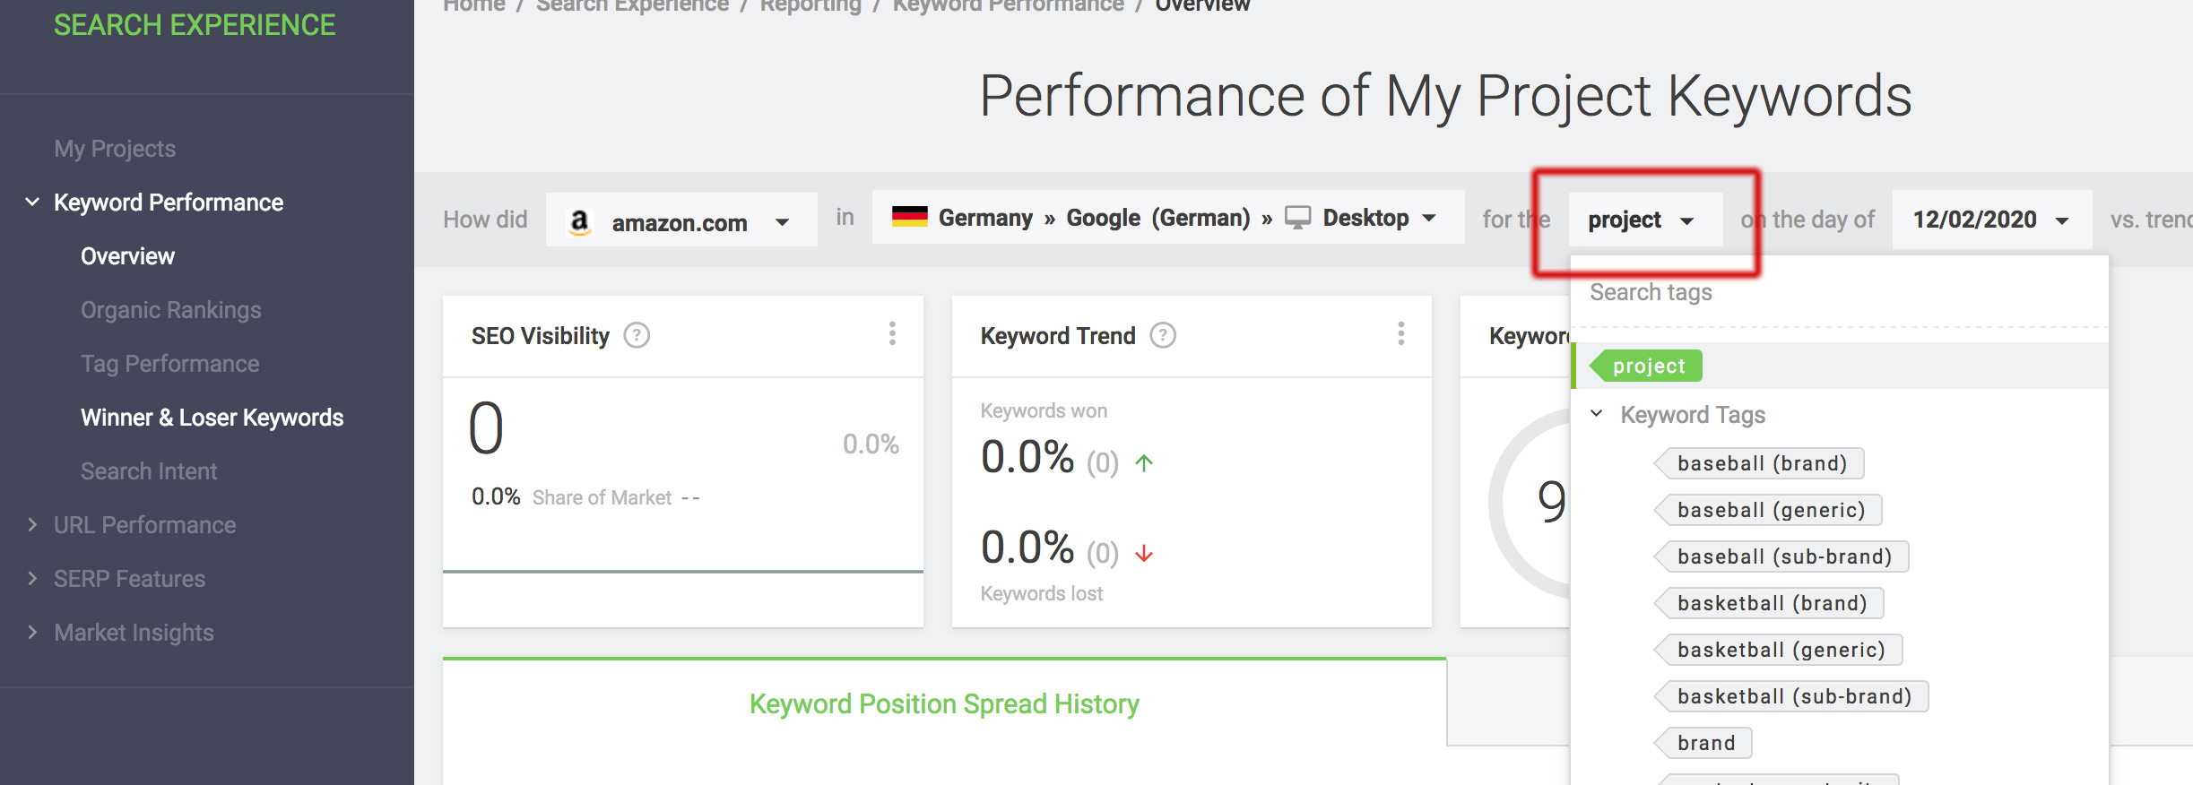Click the Search tags input field

[1838, 293]
